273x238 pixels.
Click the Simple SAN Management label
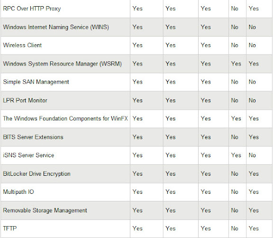click(x=36, y=82)
